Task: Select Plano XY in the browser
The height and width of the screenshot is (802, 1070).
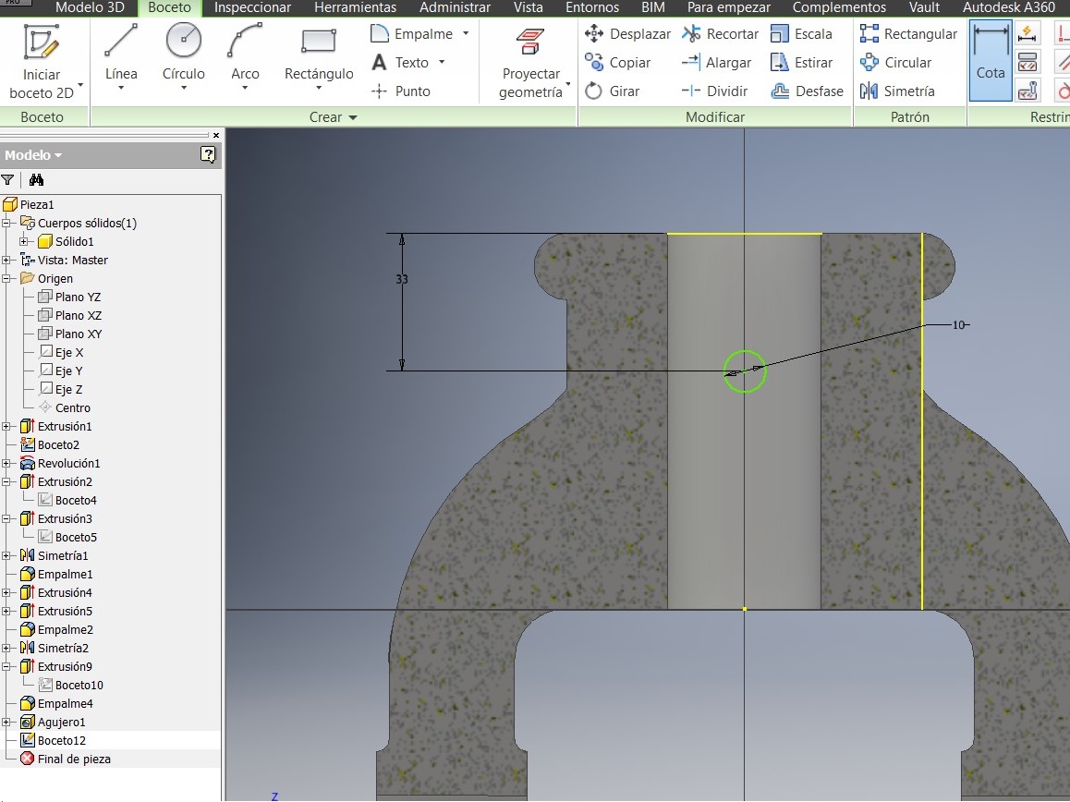Action: tap(69, 334)
